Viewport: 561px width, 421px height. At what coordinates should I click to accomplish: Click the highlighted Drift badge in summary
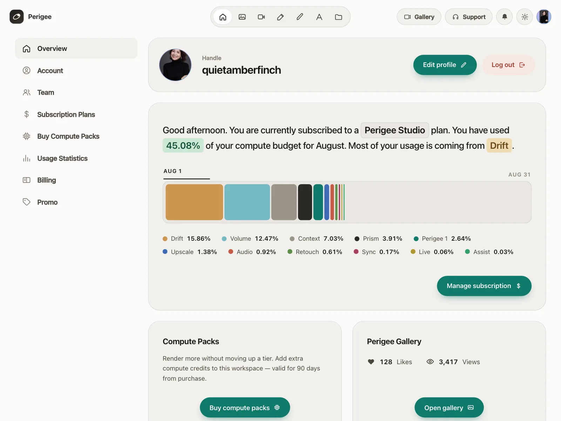point(499,146)
